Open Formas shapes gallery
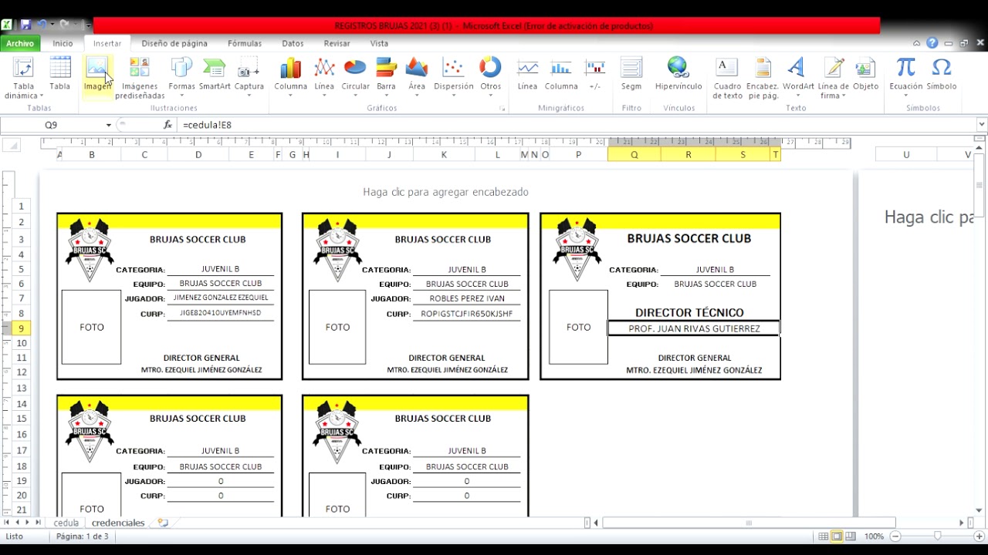This screenshot has width=988, height=555. coord(182,79)
